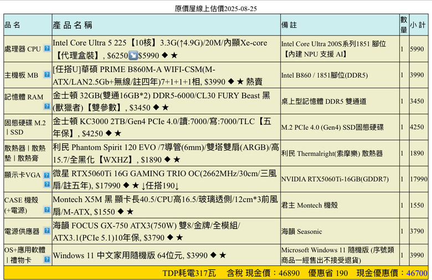Click the note 桌上型記憶體 DDR5 雙通道

click(324, 101)
